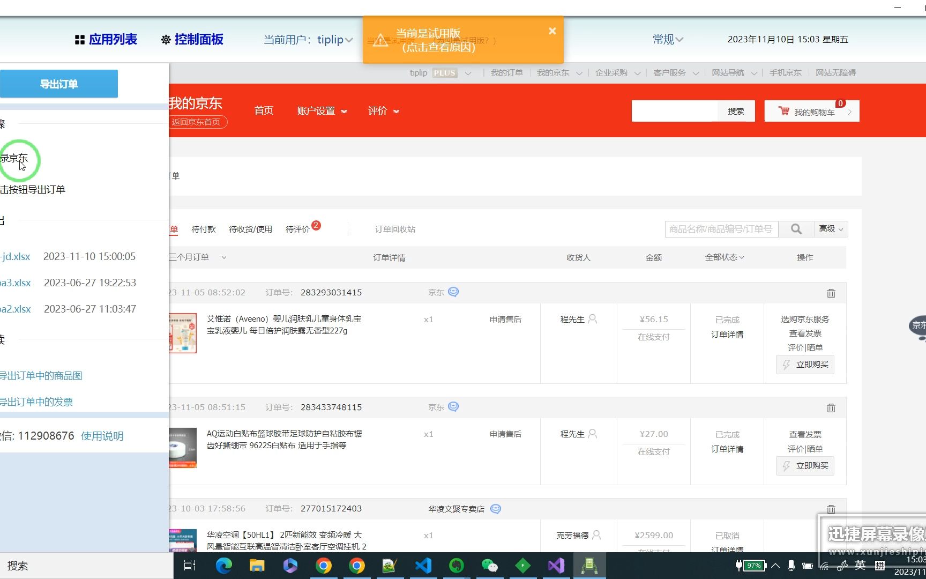
Task: Open Microsoft Edge from the taskbar
Action: [x=223, y=566]
